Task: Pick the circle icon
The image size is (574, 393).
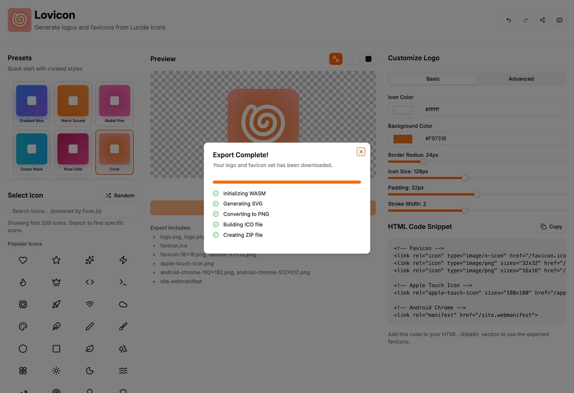Action: 23,349
